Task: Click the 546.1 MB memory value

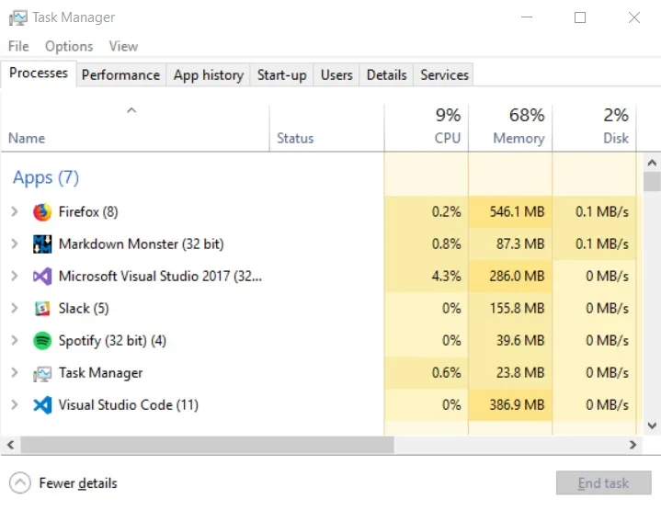Action: tap(517, 211)
